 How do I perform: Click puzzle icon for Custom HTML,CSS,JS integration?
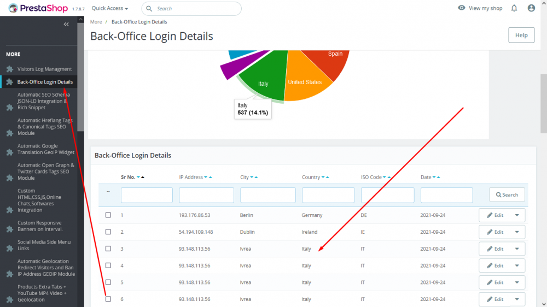click(10, 210)
